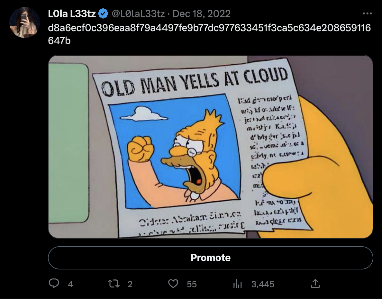Viewport: 382px width, 299px height.
Task: Click the L0la L33tz display name
Action: (x=71, y=14)
